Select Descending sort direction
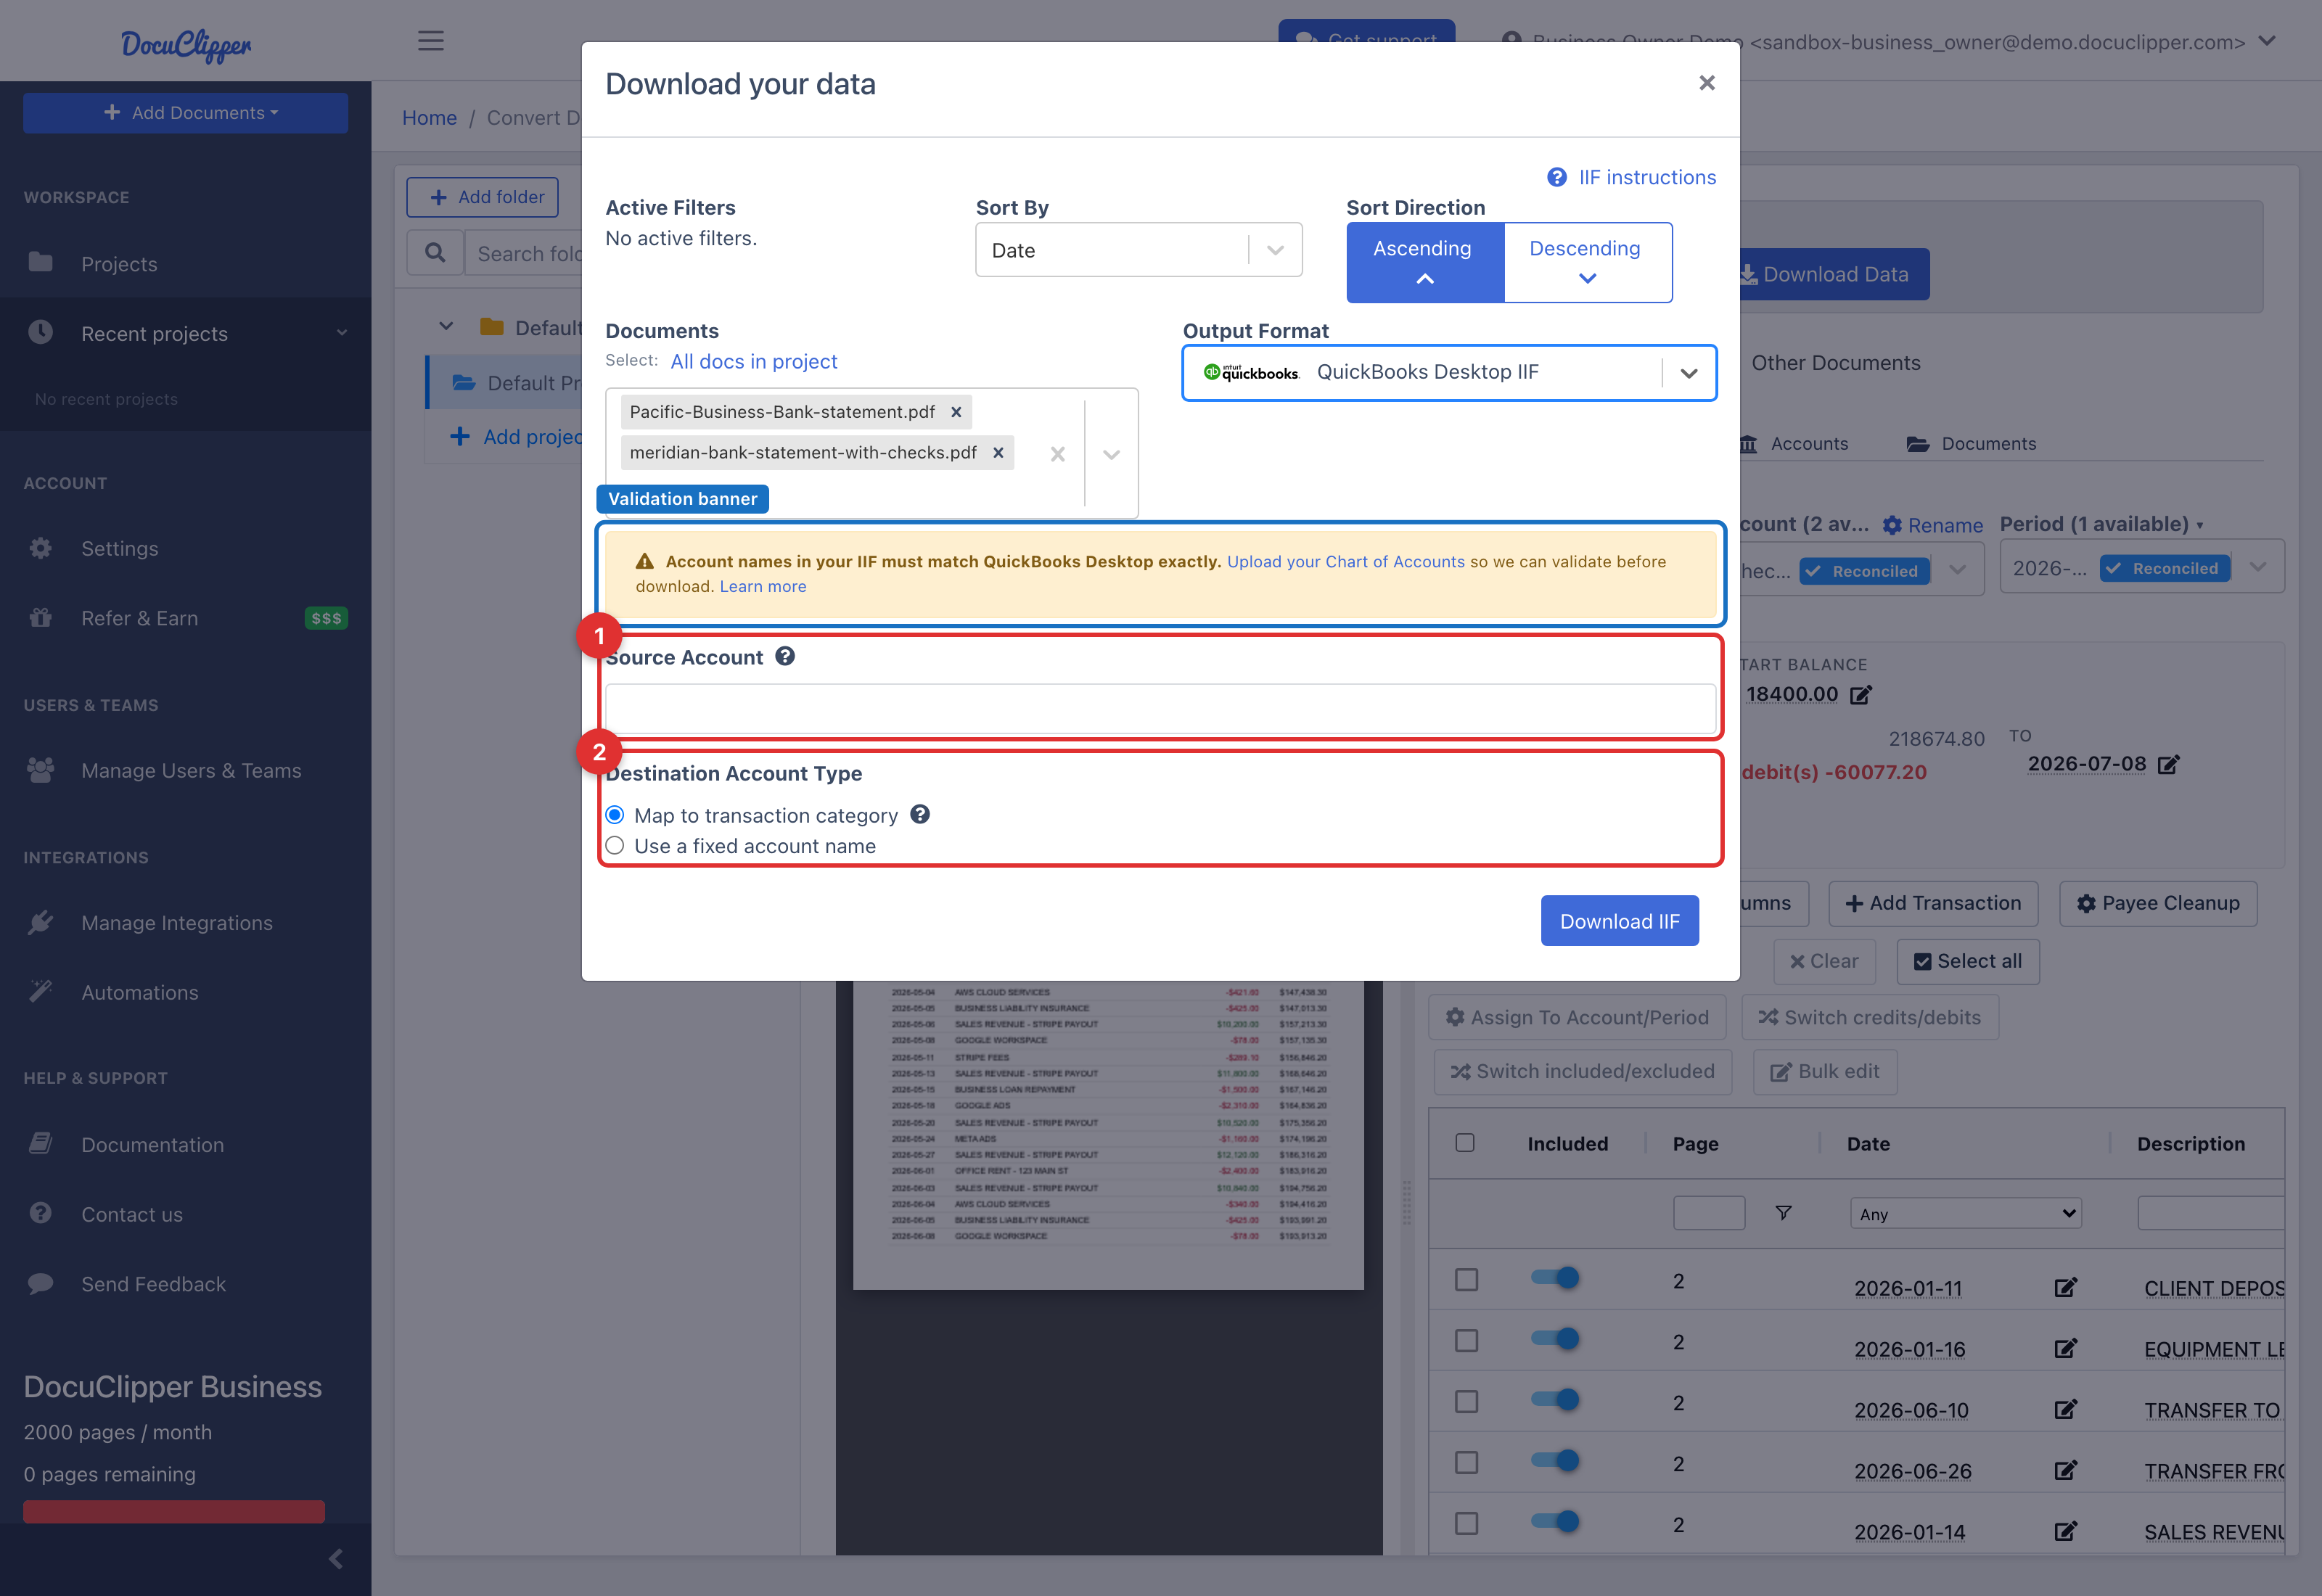 pos(1587,262)
